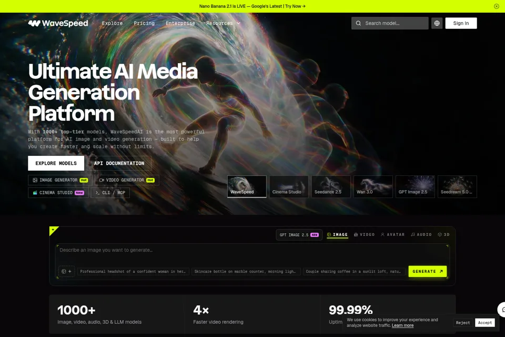
Task: Go to the Pricing page
Action: pos(144,23)
